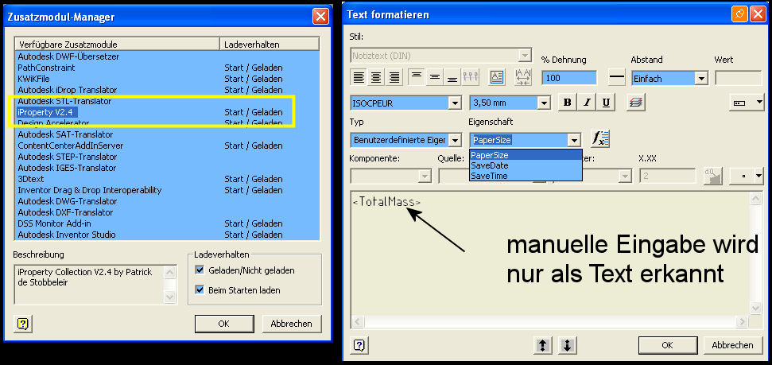
Task: Click the text editing area with <TotalMass>
Action: point(550,253)
